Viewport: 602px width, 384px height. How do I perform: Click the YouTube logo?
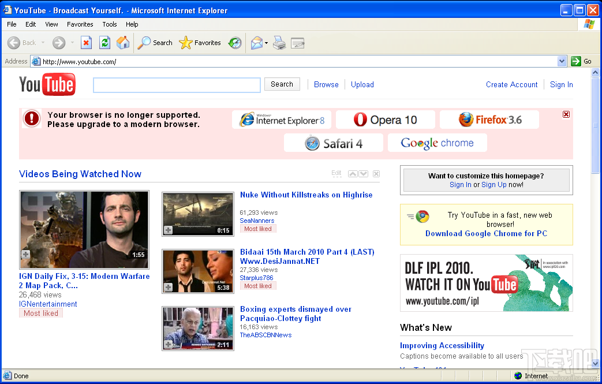pos(47,84)
